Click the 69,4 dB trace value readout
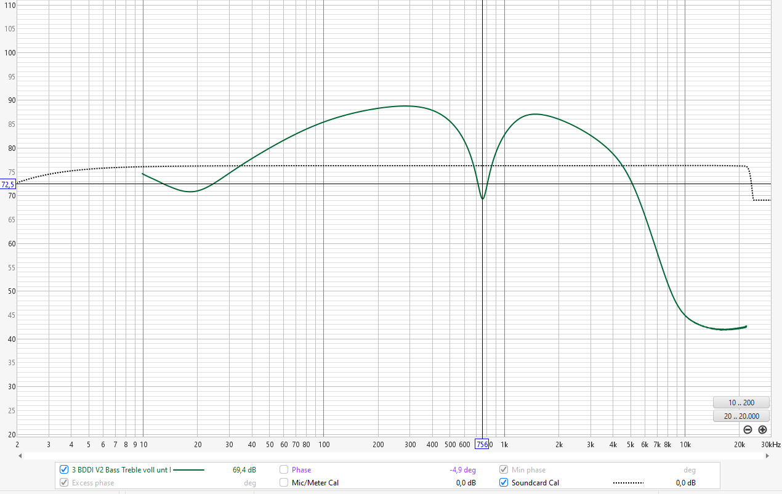The height and width of the screenshot is (494, 782). [x=244, y=470]
